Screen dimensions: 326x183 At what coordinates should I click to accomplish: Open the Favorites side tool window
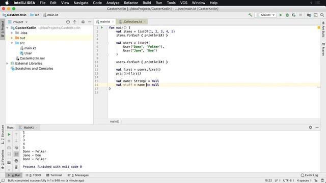tap(3, 159)
